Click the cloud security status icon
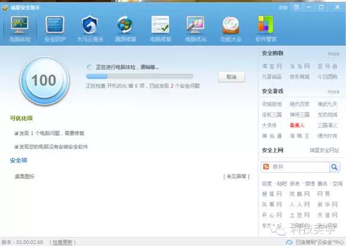346x246 pixels. (289, 242)
